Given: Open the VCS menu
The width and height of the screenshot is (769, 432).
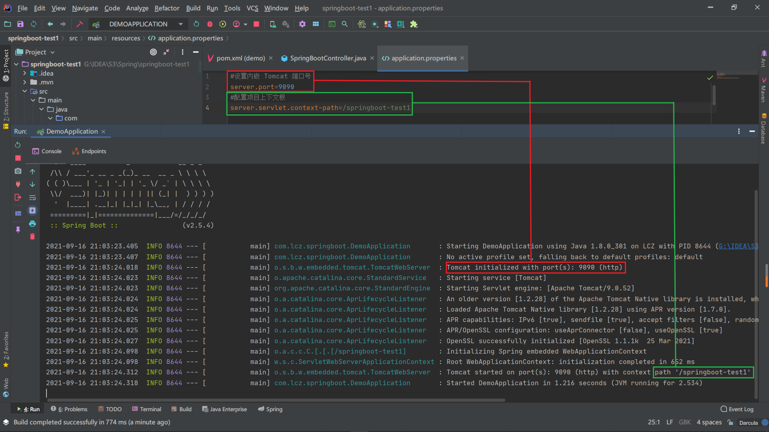Looking at the screenshot, I should [x=252, y=8].
